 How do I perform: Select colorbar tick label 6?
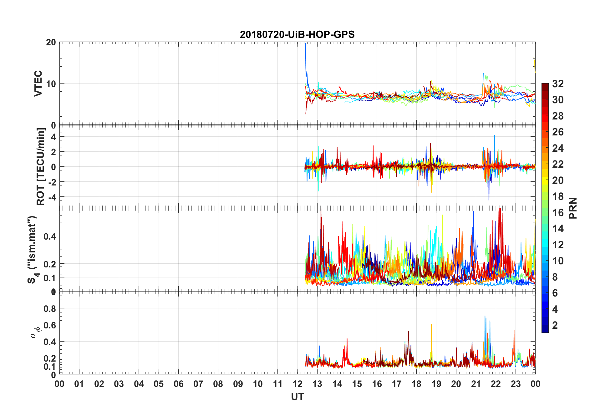[555, 293]
